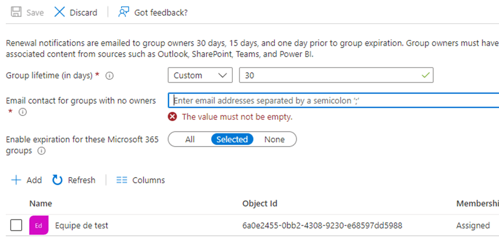Tick the checkbox for Equipe de test
The image size is (499, 251).
pyautogui.click(x=16, y=226)
